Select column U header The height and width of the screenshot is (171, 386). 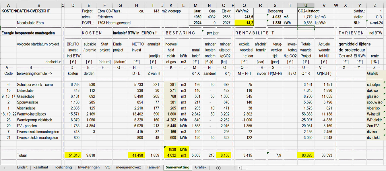pos(306,5)
